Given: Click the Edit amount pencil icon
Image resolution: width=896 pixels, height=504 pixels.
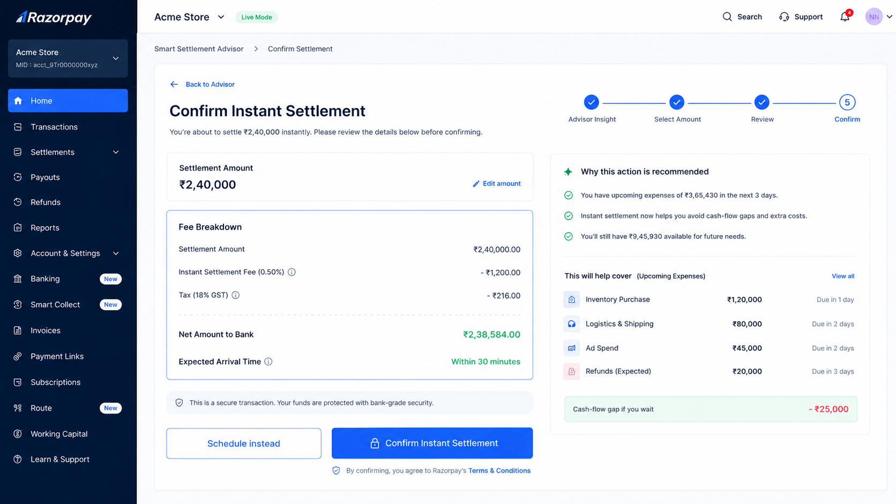Looking at the screenshot, I should pos(476,184).
